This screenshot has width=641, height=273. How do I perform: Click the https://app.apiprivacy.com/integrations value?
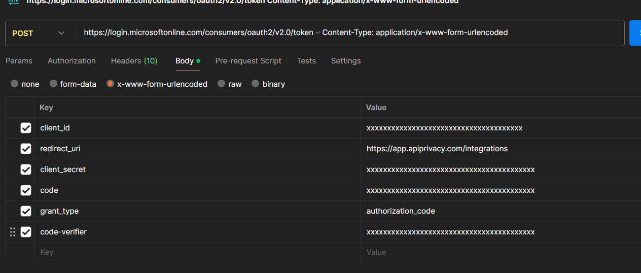tap(437, 149)
